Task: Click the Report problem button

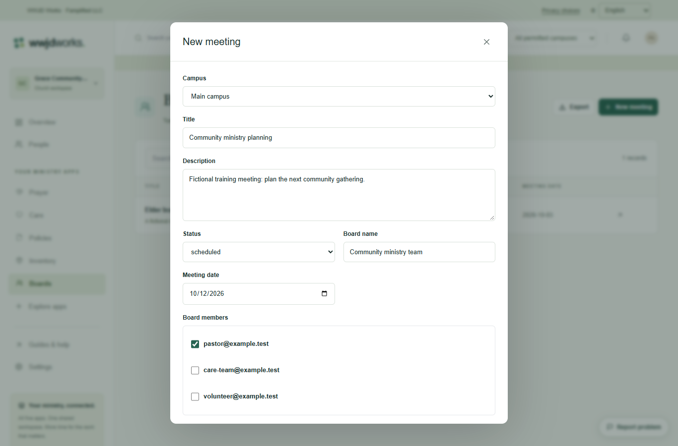Action: tap(634, 427)
